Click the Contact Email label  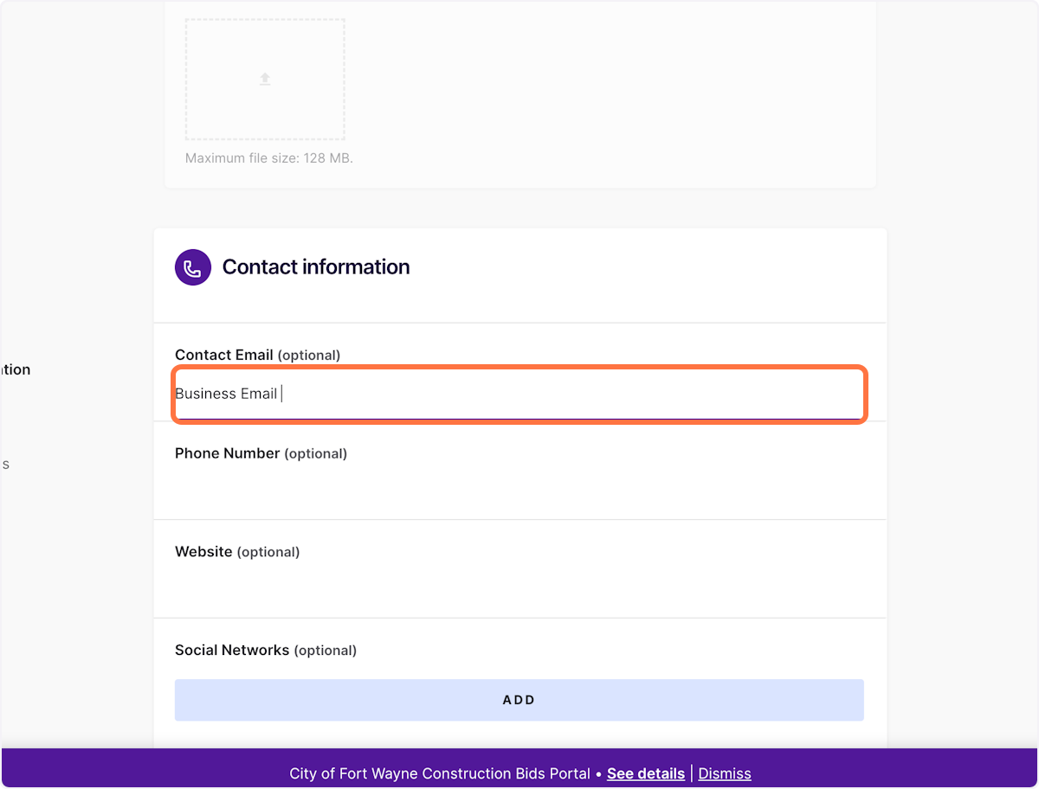[224, 355]
